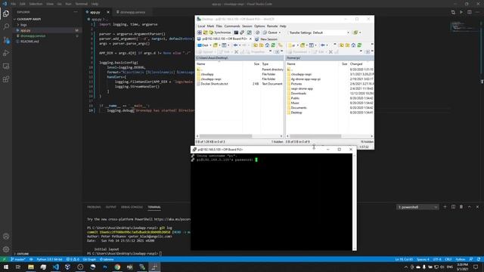
Task: Click the Synchronize button in WinSCP toolbar
Action: 220,32
